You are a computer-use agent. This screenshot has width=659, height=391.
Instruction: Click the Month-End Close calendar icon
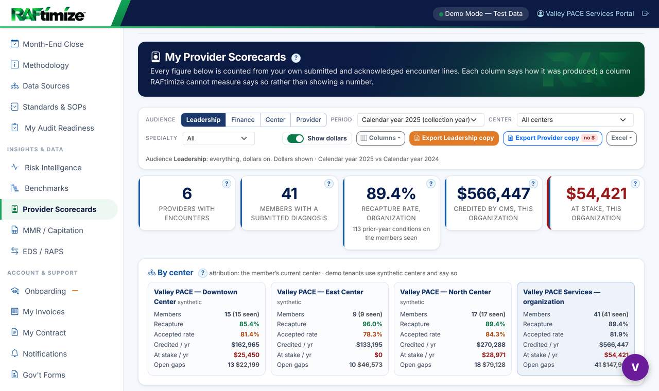15,44
